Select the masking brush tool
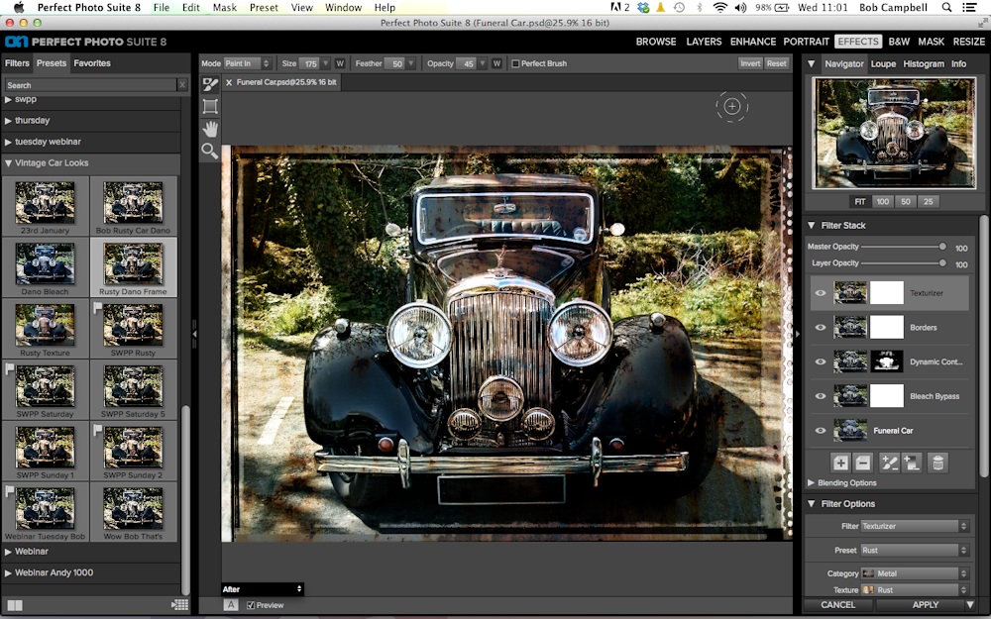The image size is (991, 619). tap(210, 84)
